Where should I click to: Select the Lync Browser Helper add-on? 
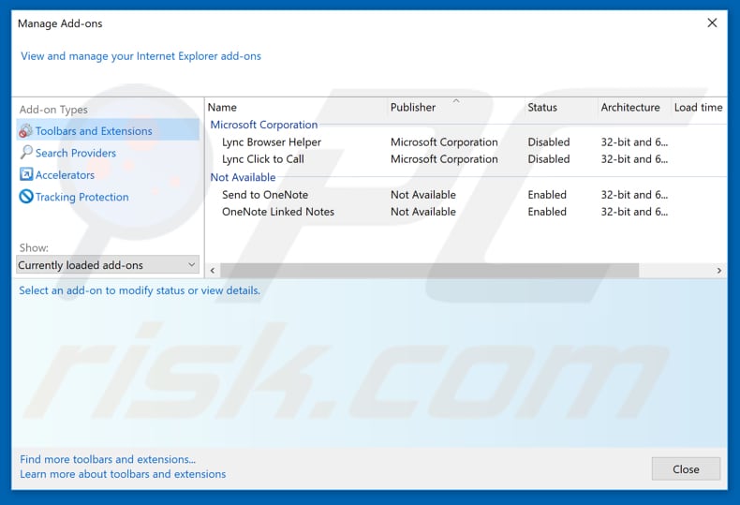tap(272, 142)
